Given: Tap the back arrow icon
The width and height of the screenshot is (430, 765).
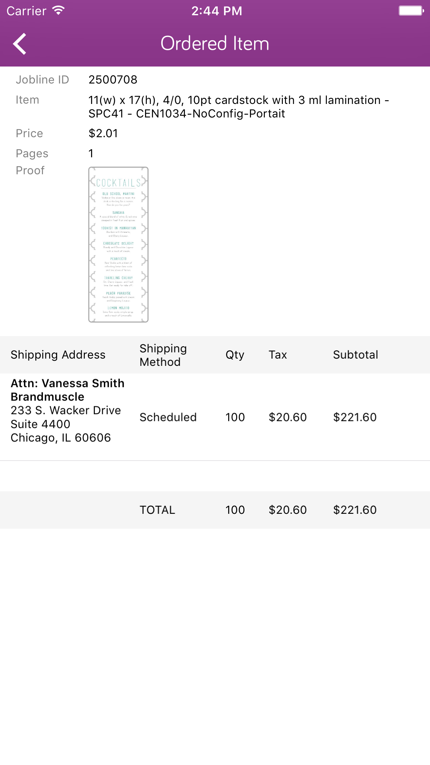Looking at the screenshot, I should (x=20, y=44).
